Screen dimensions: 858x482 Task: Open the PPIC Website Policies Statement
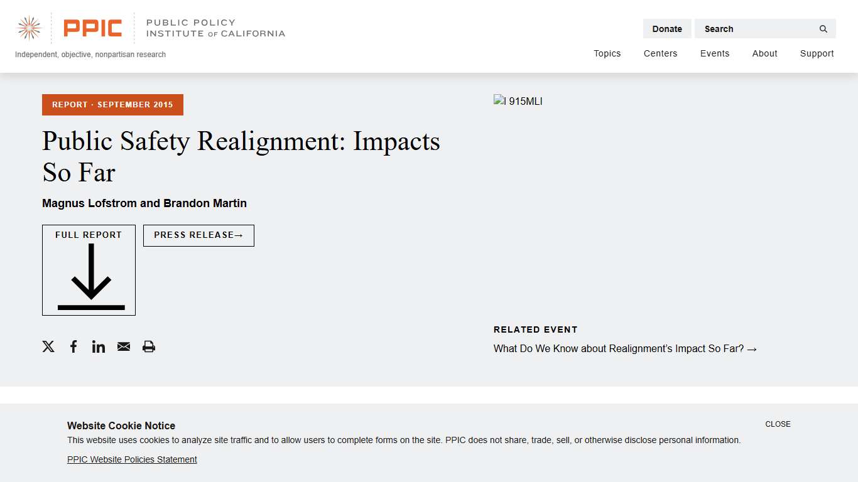pos(132,459)
